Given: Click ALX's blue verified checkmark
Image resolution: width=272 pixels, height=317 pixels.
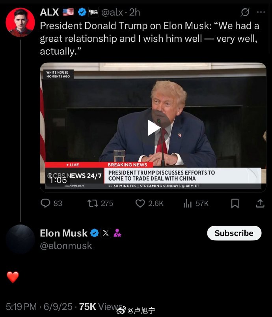Looking at the screenshot, I should [82, 13].
